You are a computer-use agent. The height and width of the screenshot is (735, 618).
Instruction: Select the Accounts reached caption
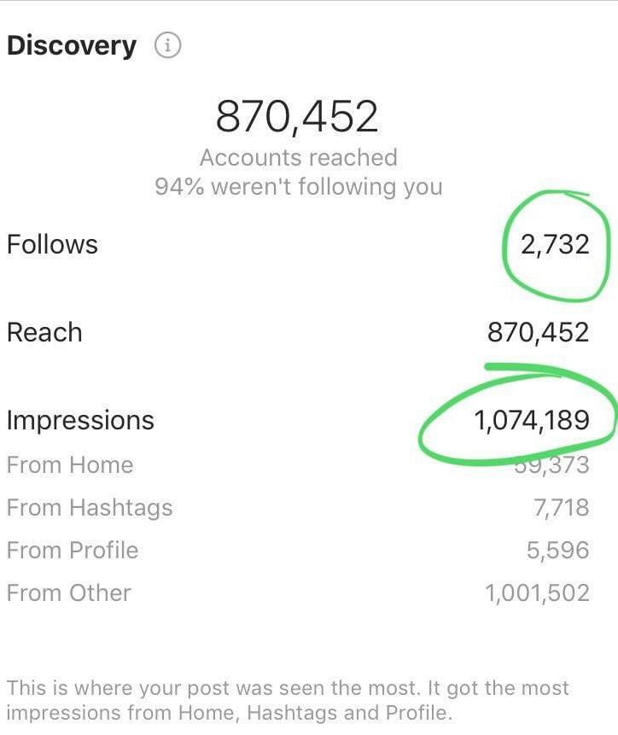click(x=298, y=158)
